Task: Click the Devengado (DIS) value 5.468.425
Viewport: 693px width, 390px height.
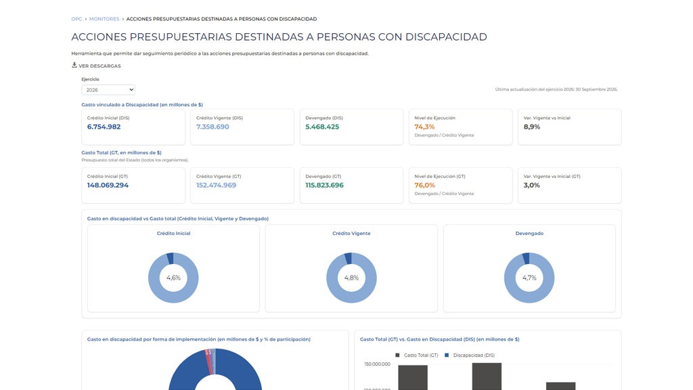Action: point(322,127)
